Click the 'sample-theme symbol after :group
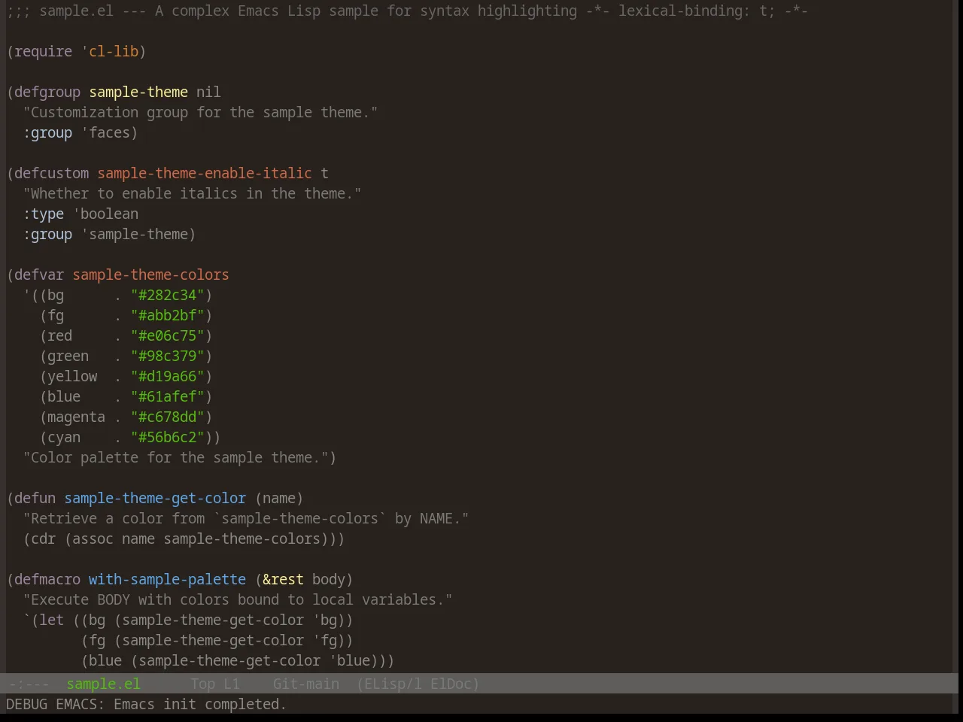 135,234
